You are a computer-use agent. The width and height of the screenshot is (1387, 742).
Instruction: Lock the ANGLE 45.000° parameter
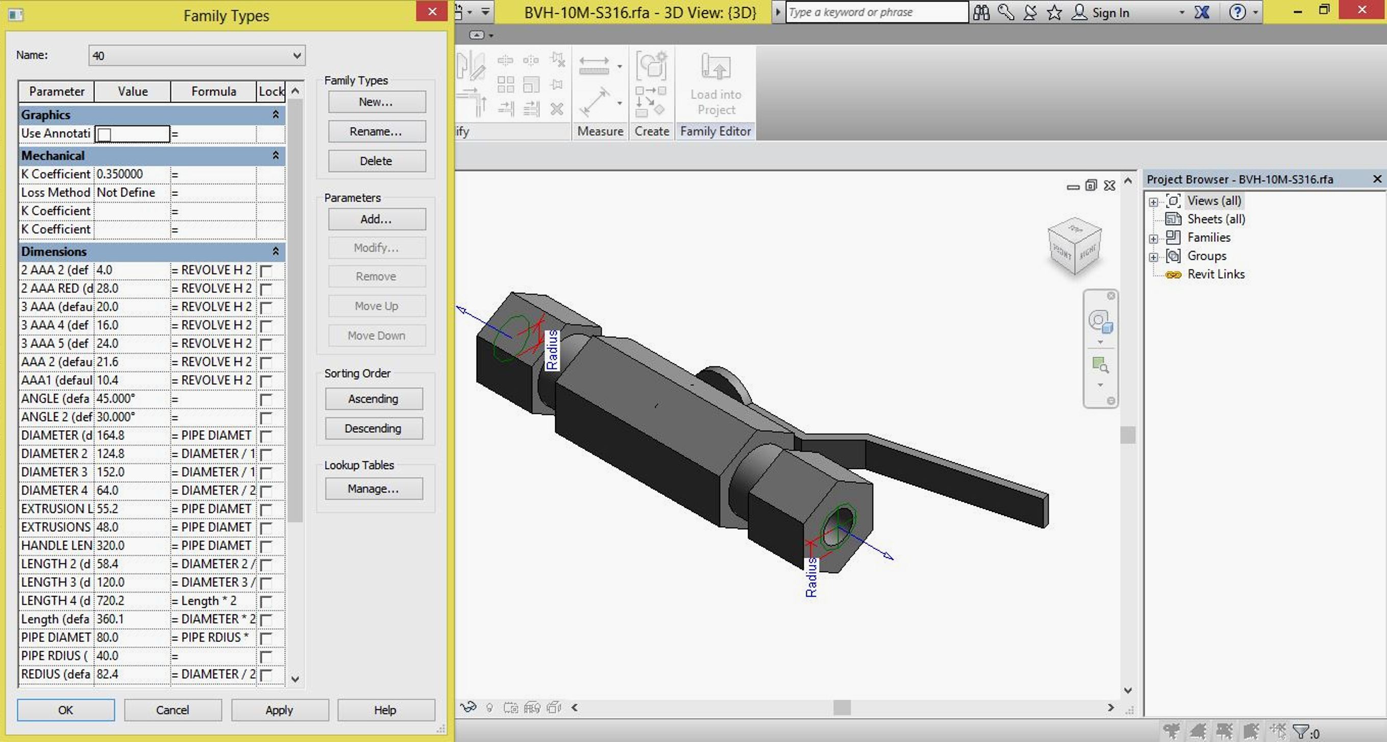[x=266, y=399]
